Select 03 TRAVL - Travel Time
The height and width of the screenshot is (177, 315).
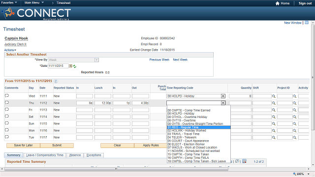[x=199, y=134]
